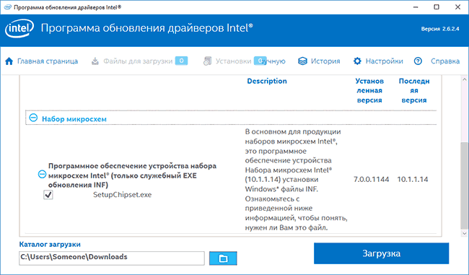Click the Каталог загрузки path field
Viewport: 469px width, 275px height.
tap(112, 258)
